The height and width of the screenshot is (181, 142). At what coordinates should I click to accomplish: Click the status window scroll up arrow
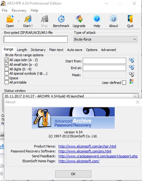pos(135,96)
